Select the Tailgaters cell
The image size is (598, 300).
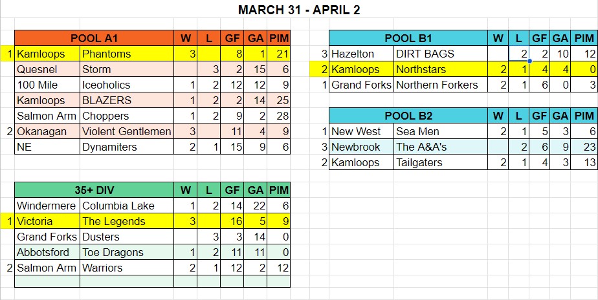[440, 162]
